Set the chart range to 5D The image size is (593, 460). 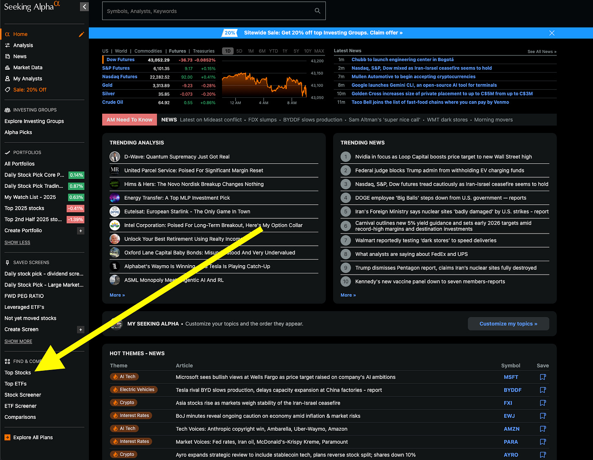[239, 51]
